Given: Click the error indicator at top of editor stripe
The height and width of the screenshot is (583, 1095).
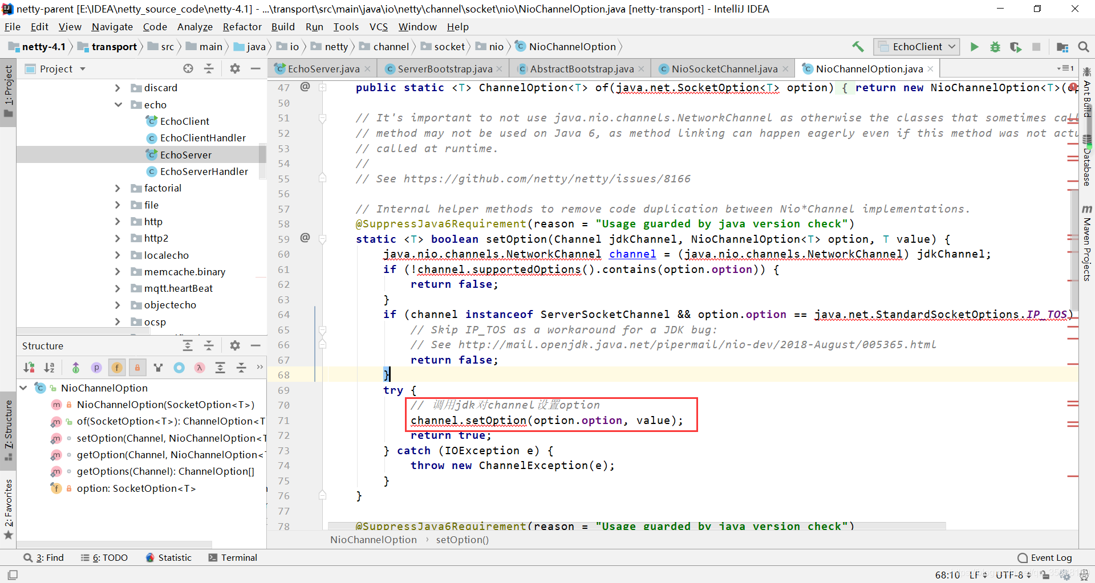Looking at the screenshot, I should [1073, 87].
